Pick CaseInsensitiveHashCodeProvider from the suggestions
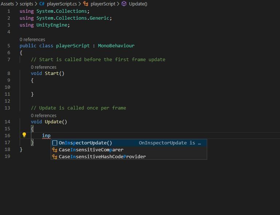The image size is (280, 215). coord(102,157)
